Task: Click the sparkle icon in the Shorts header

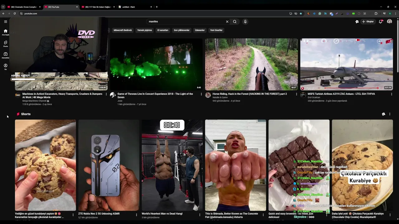Action: tap(383, 114)
